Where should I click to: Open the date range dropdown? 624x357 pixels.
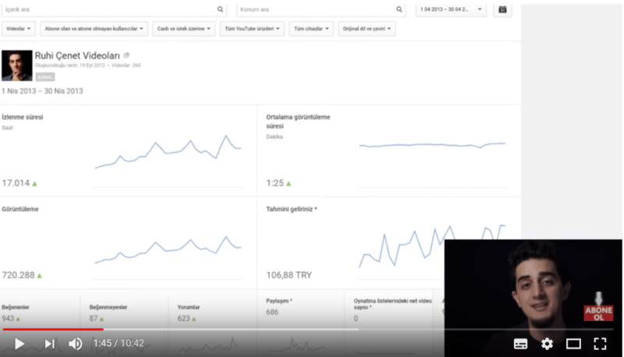coord(451,9)
